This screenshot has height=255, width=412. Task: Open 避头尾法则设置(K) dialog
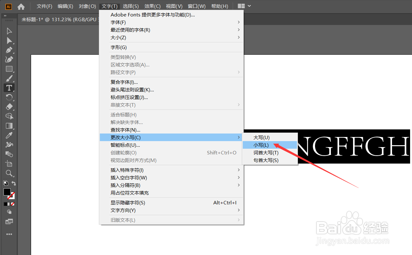click(171, 90)
